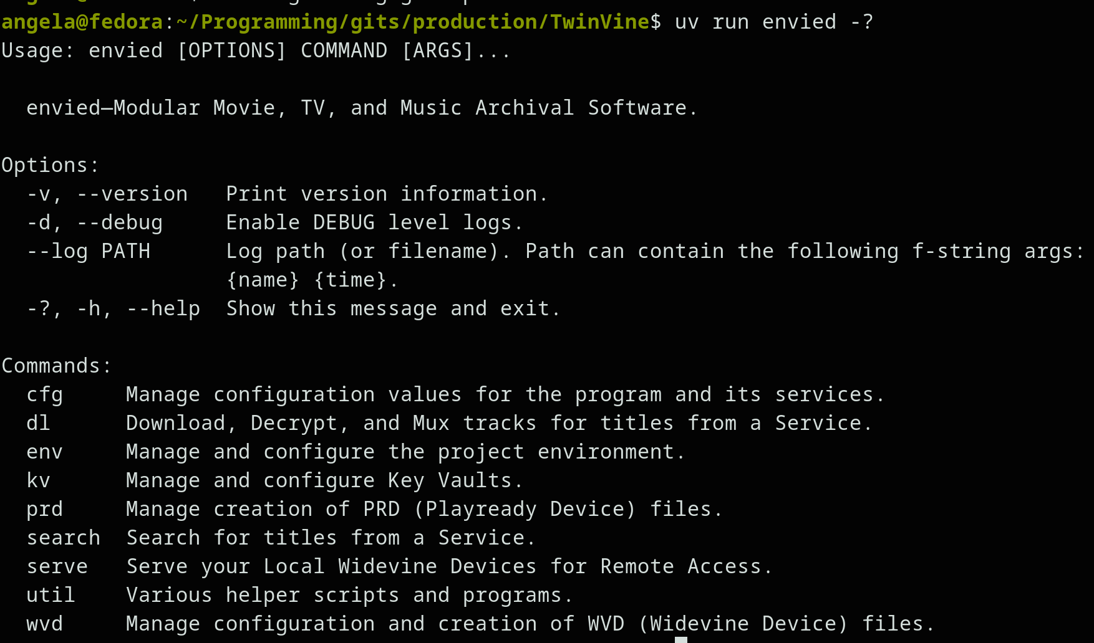Click the 'cfg' command name
Image resolution: width=1094 pixels, height=643 pixels.
tap(44, 394)
